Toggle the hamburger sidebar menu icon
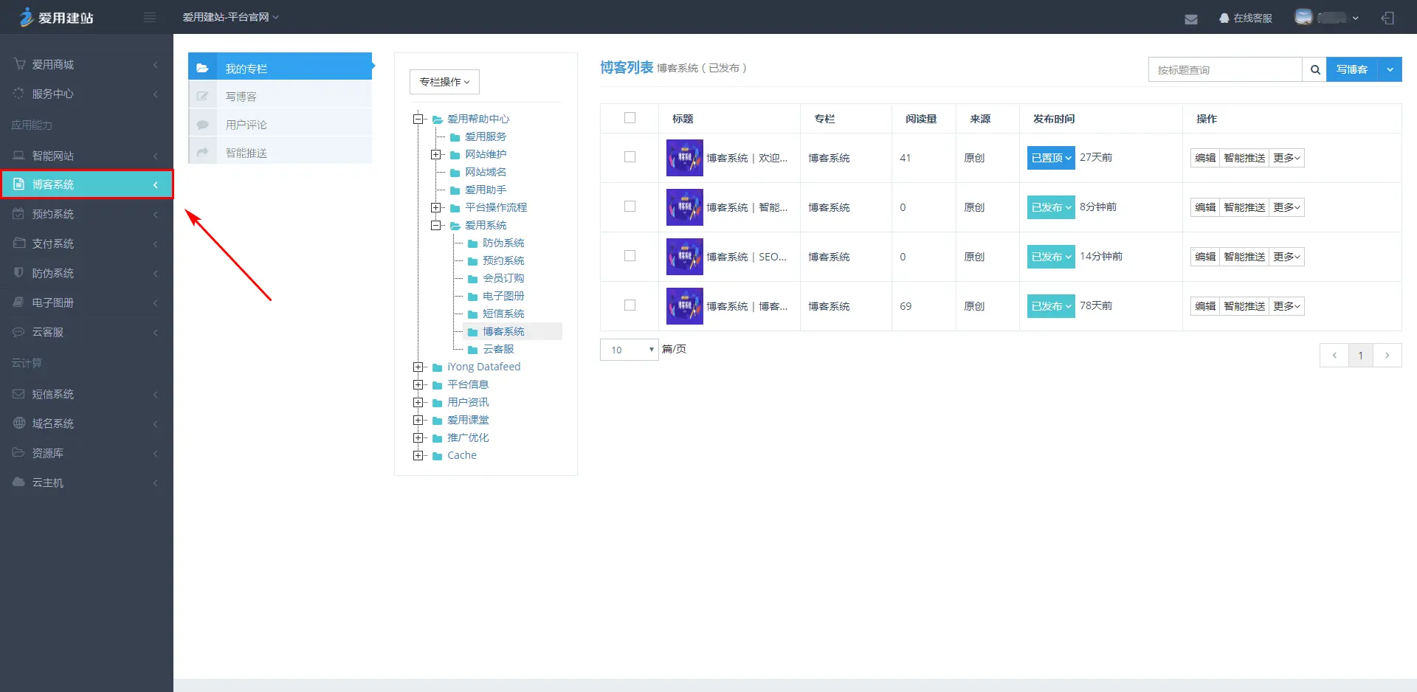Screen dimensions: 1417x692 [x=150, y=18]
